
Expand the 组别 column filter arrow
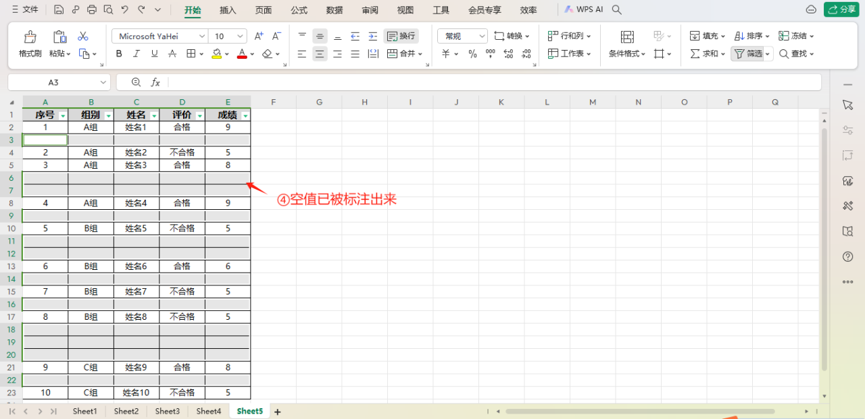[x=108, y=116]
